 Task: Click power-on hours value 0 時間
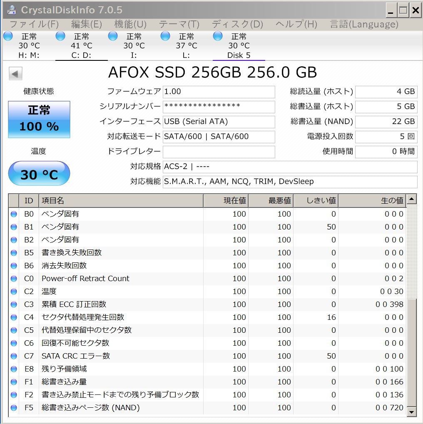pyautogui.click(x=386, y=152)
